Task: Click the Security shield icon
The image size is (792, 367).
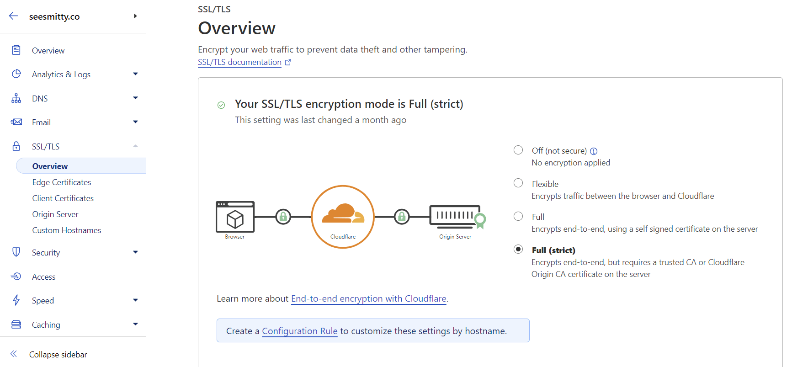Action: click(16, 252)
